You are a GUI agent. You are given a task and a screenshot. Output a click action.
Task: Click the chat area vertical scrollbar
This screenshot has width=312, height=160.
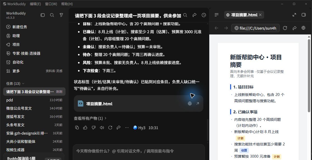207,130
